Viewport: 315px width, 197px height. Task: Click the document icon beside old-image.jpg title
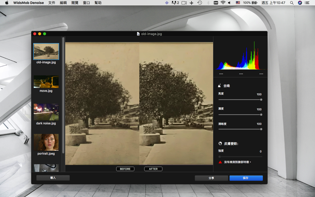coord(138,34)
